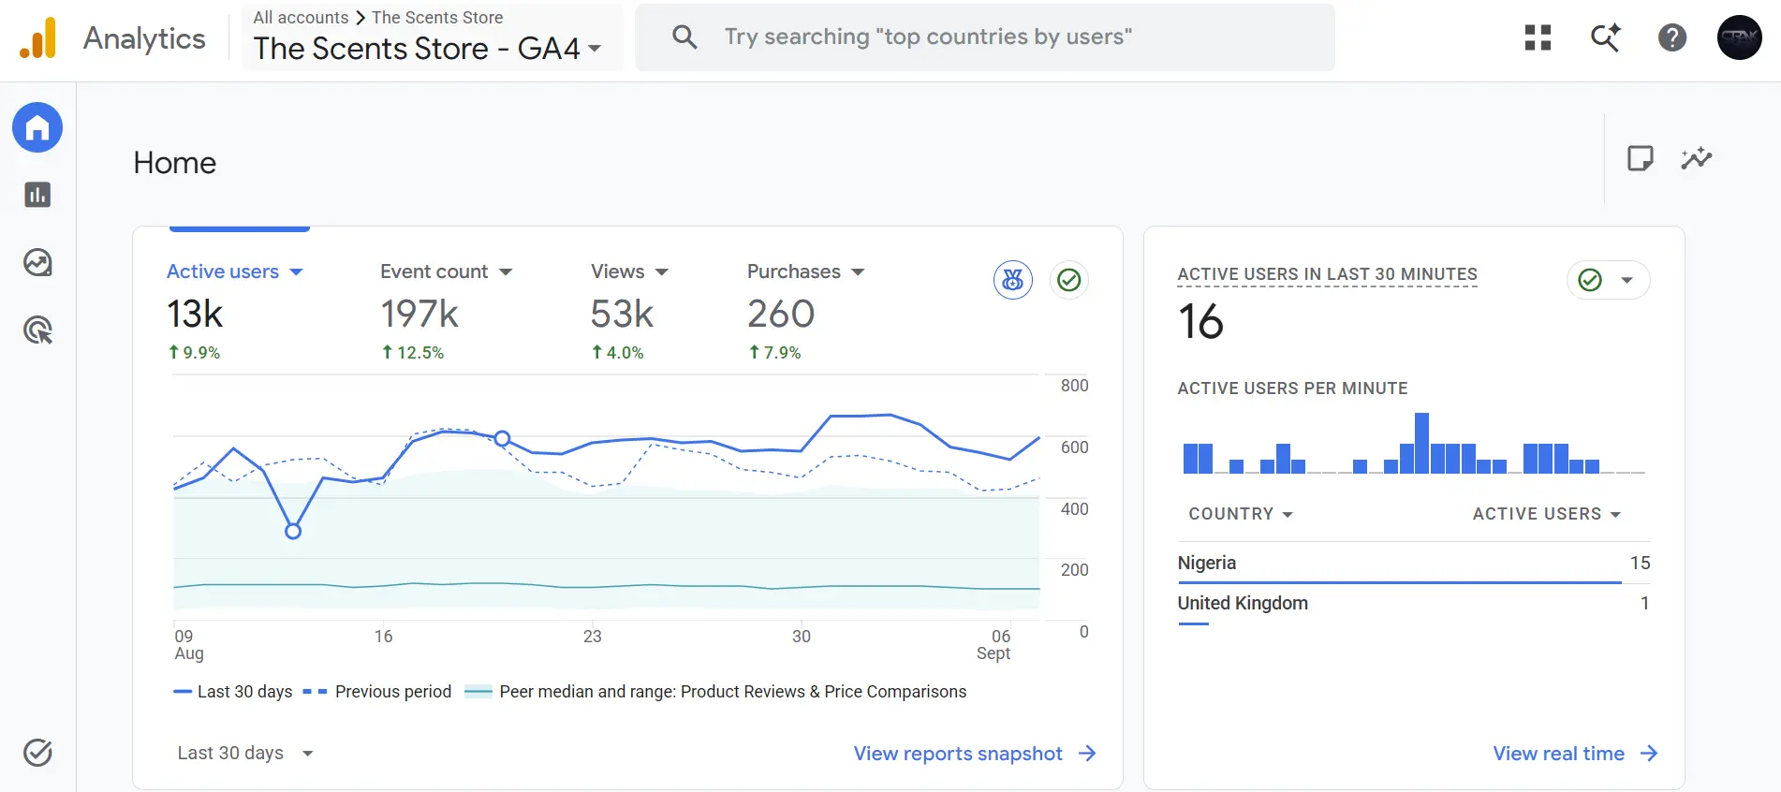Open Reports bar-chart icon in sidebar
Image resolution: width=1781 pixels, height=792 pixels.
click(37, 195)
